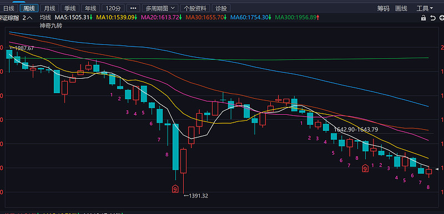Open the 筹码 chip distribution panel
Image resolution: width=444 pixels, height=214 pixels.
(383, 8)
